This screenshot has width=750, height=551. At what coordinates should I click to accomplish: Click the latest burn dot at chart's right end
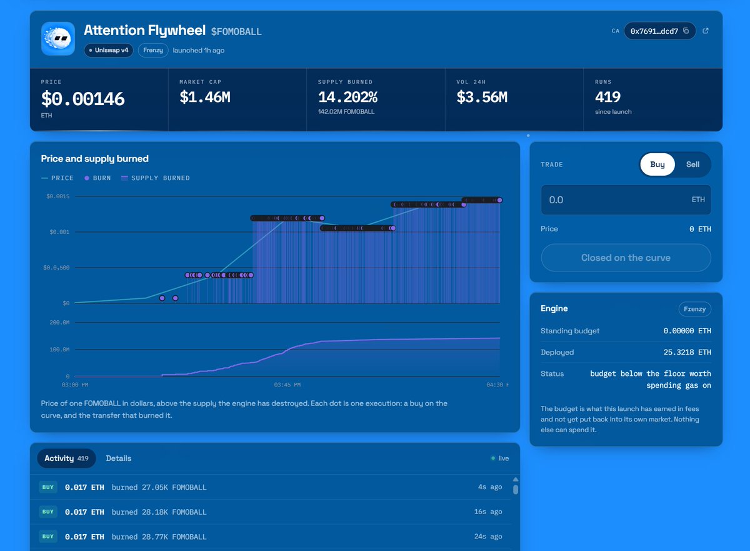pyautogui.click(x=499, y=200)
